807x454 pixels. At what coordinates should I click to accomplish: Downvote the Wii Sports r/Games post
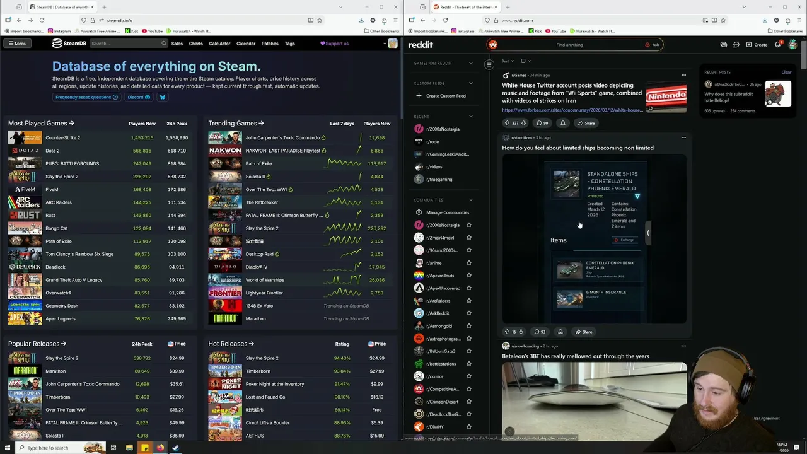coord(524,123)
